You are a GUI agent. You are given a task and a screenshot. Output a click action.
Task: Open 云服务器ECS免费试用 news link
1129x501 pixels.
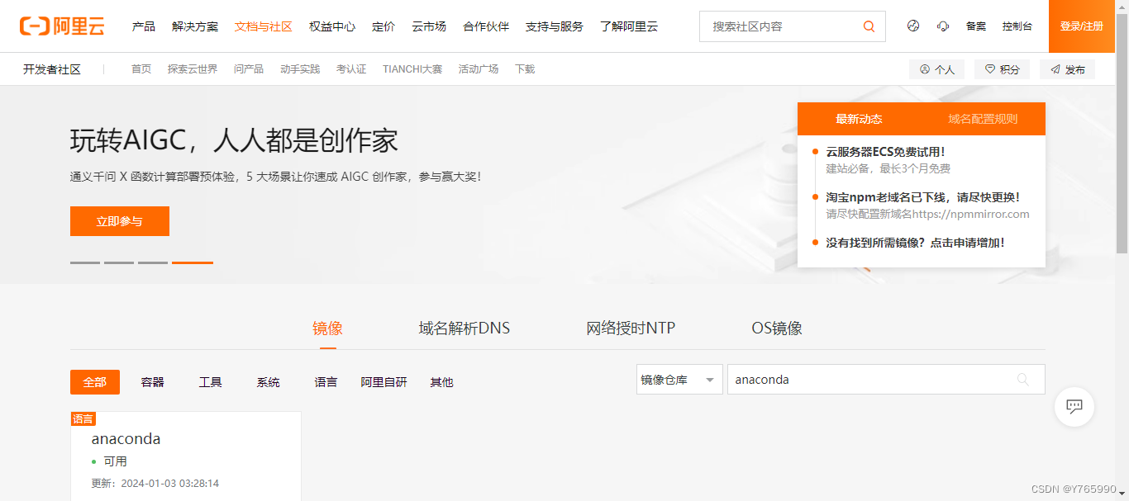885,152
